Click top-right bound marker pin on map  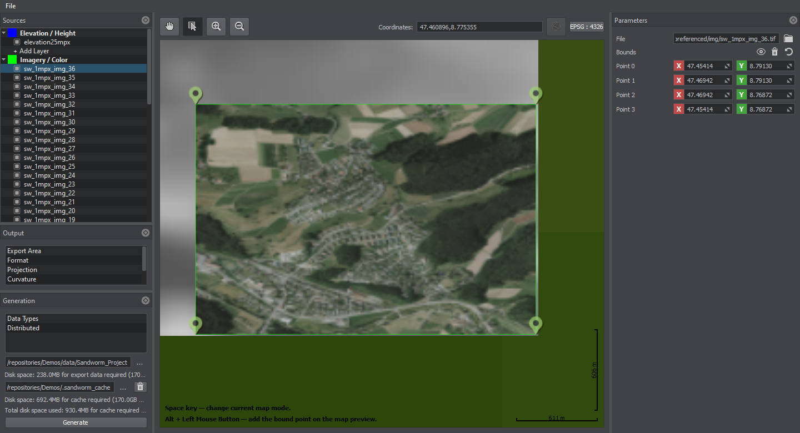click(536, 95)
